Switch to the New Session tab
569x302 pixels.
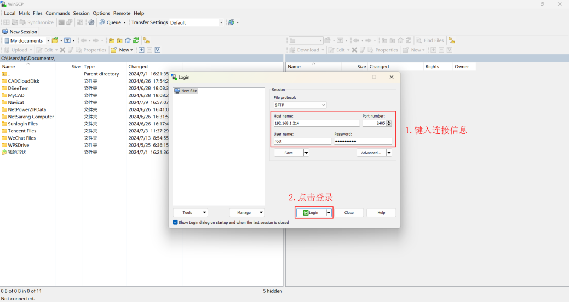pos(20,32)
